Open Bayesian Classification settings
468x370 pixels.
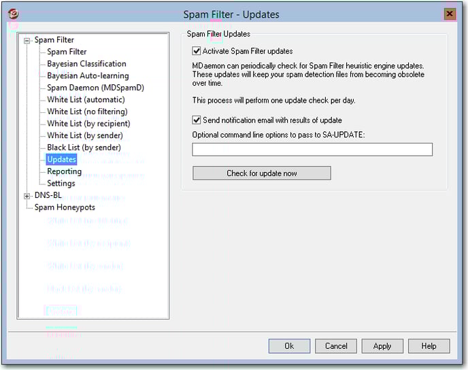(x=86, y=64)
